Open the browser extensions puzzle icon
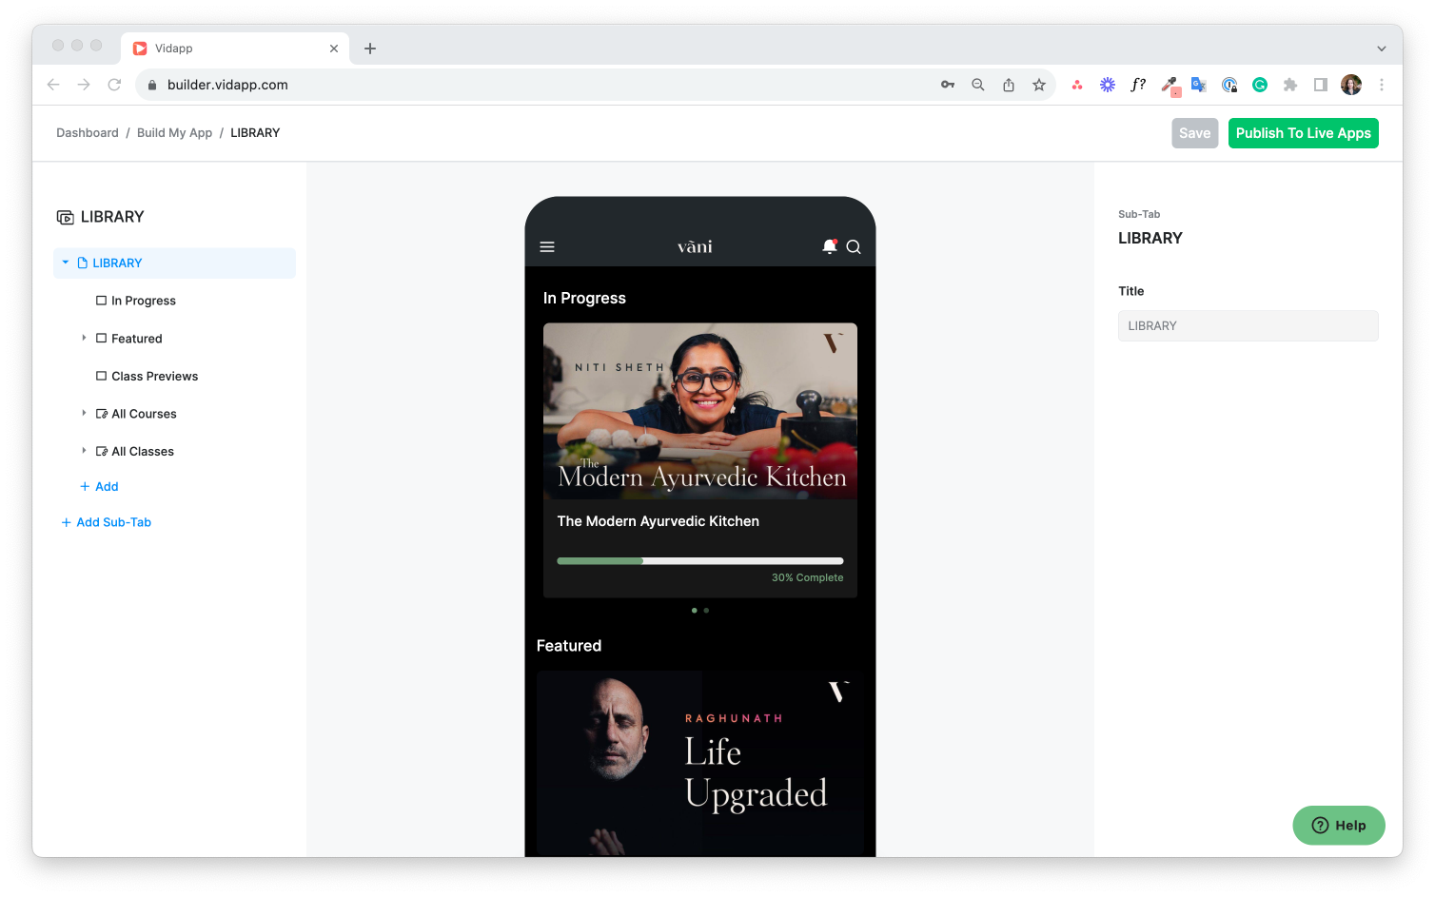Screen dimensions: 1435x897 tap(1290, 85)
